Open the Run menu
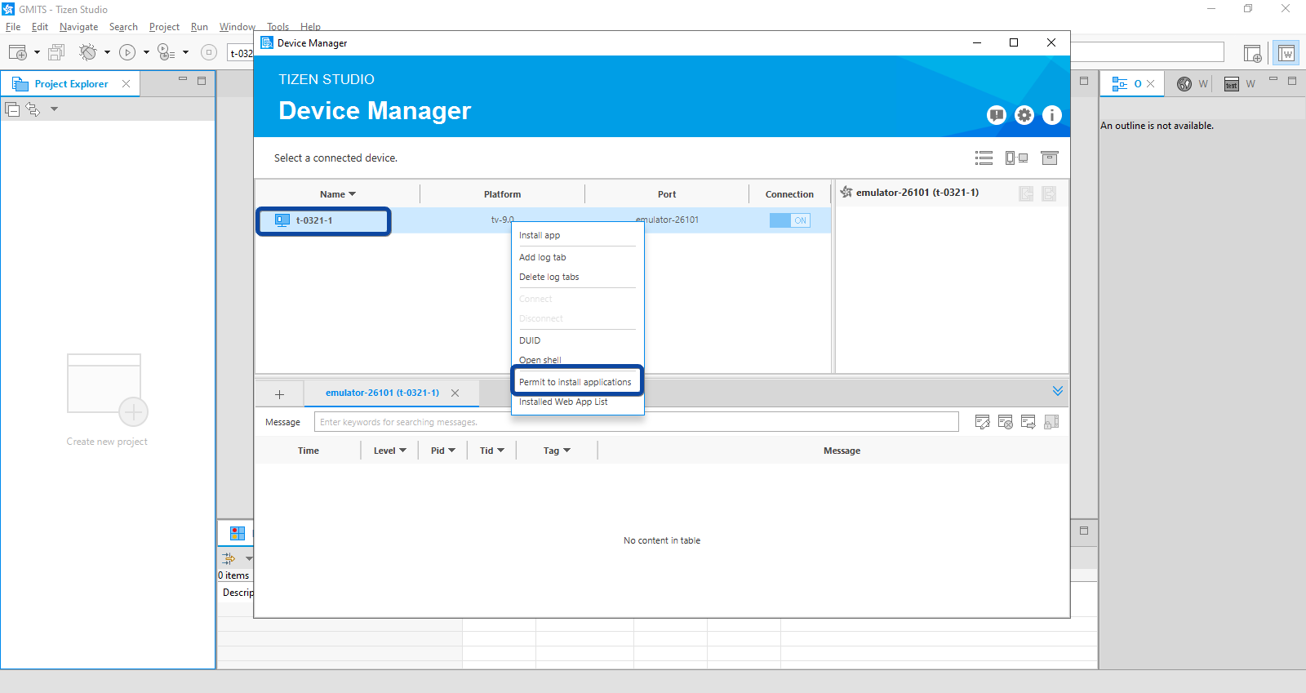1306x693 pixels. (x=199, y=27)
